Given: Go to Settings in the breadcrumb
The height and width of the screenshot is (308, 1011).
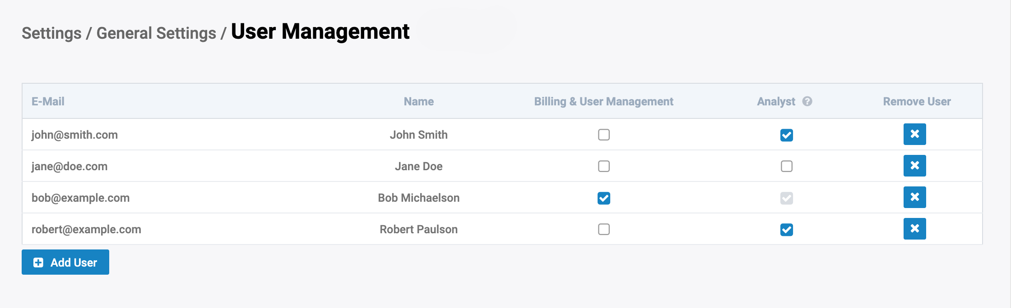Looking at the screenshot, I should (51, 33).
